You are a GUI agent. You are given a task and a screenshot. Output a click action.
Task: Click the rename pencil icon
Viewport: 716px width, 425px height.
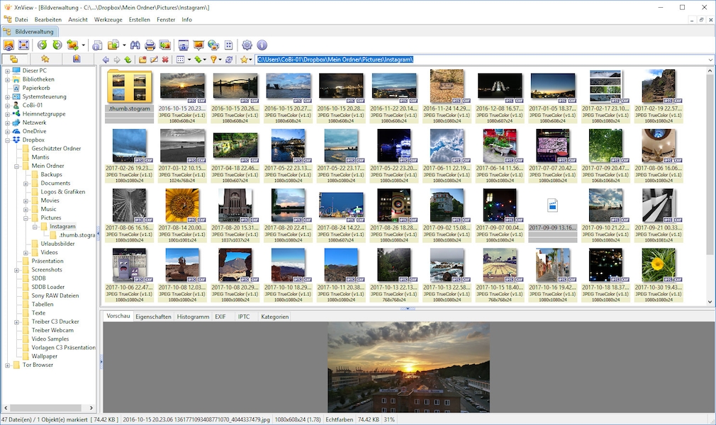click(154, 59)
